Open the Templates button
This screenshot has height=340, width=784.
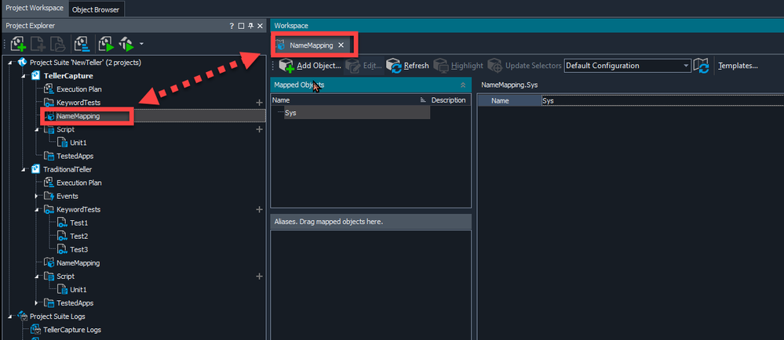pos(738,66)
